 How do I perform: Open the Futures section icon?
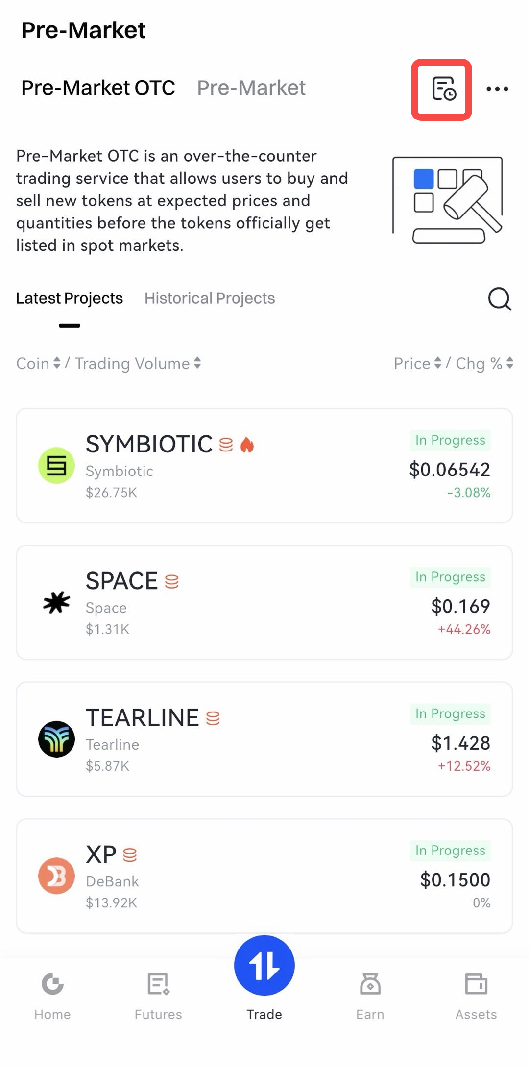point(158,984)
